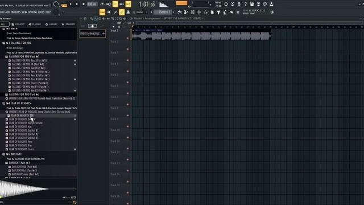The width and height of the screenshot is (364, 205).
Task: Click the Record button in the transport
Action: point(84,4)
